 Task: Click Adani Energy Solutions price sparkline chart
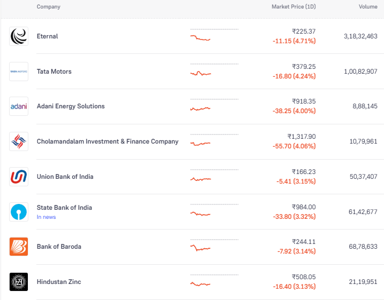coord(201,108)
